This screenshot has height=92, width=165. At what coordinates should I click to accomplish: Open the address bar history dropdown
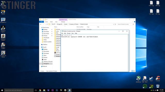coord(113,24)
